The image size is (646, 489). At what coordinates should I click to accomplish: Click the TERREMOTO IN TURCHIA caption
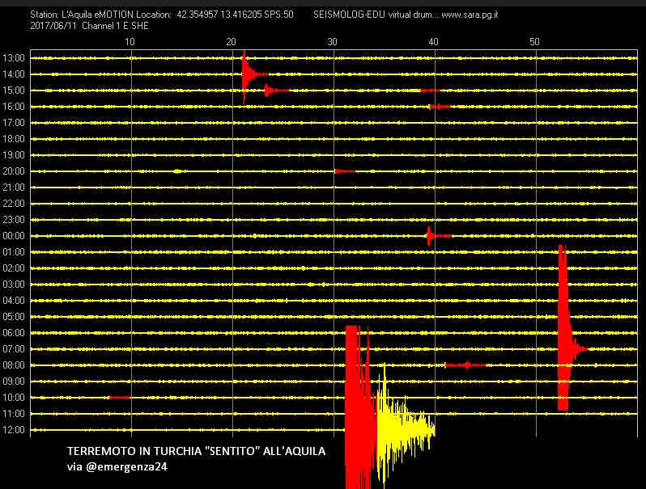click(x=196, y=451)
